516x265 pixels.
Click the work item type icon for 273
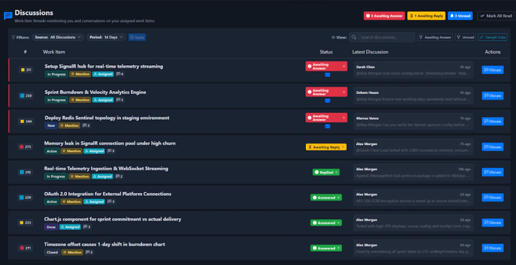(x=22, y=147)
